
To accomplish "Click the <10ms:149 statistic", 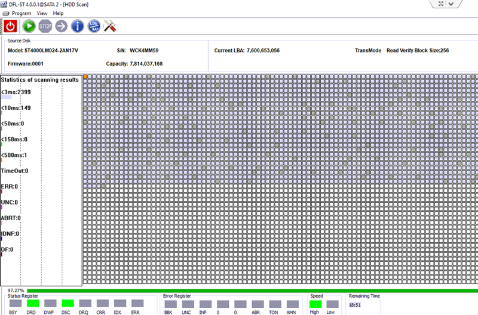I will [16, 108].
